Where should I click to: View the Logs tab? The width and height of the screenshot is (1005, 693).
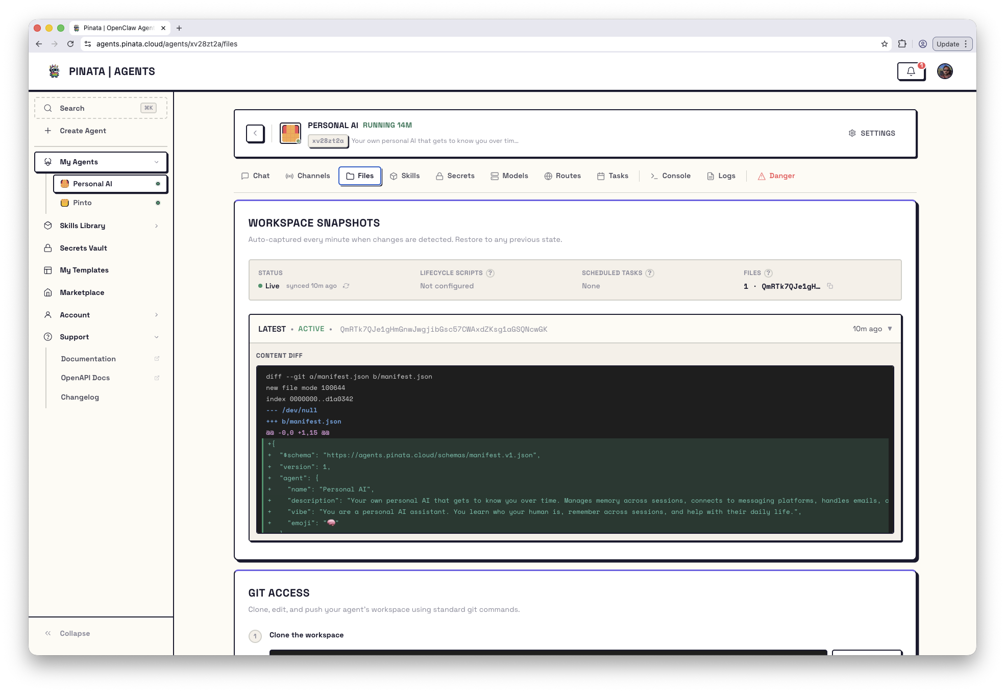721,176
